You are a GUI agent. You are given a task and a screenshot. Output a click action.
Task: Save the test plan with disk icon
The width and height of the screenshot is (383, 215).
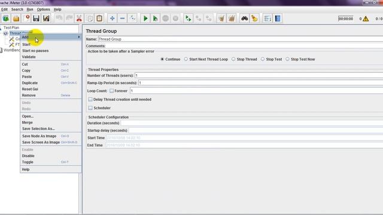(x=36, y=19)
